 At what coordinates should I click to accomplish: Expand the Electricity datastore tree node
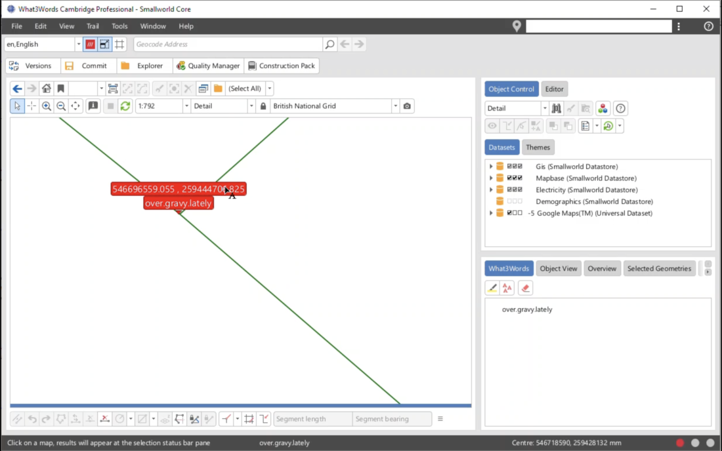coord(491,189)
